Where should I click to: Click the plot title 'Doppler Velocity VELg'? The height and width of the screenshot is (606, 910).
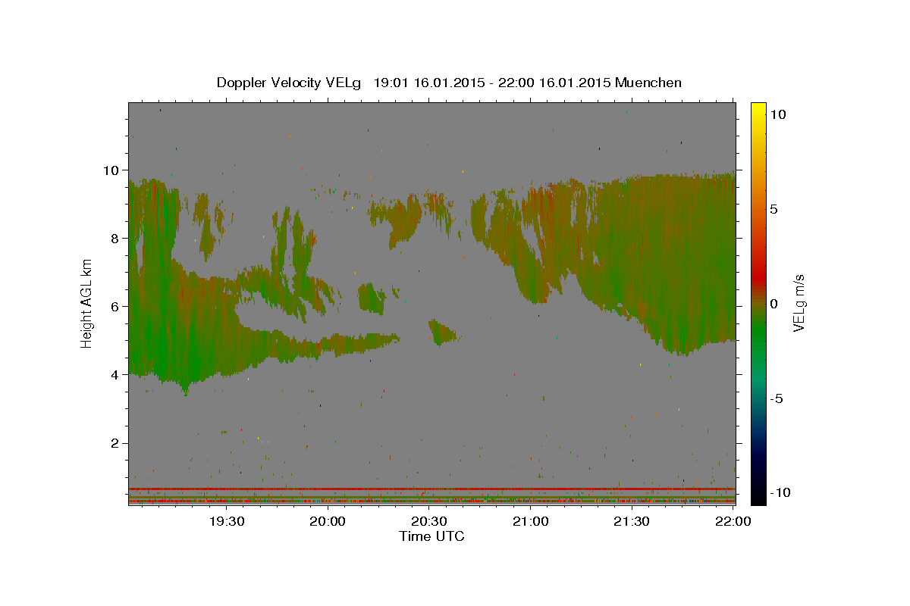pyautogui.click(x=289, y=83)
